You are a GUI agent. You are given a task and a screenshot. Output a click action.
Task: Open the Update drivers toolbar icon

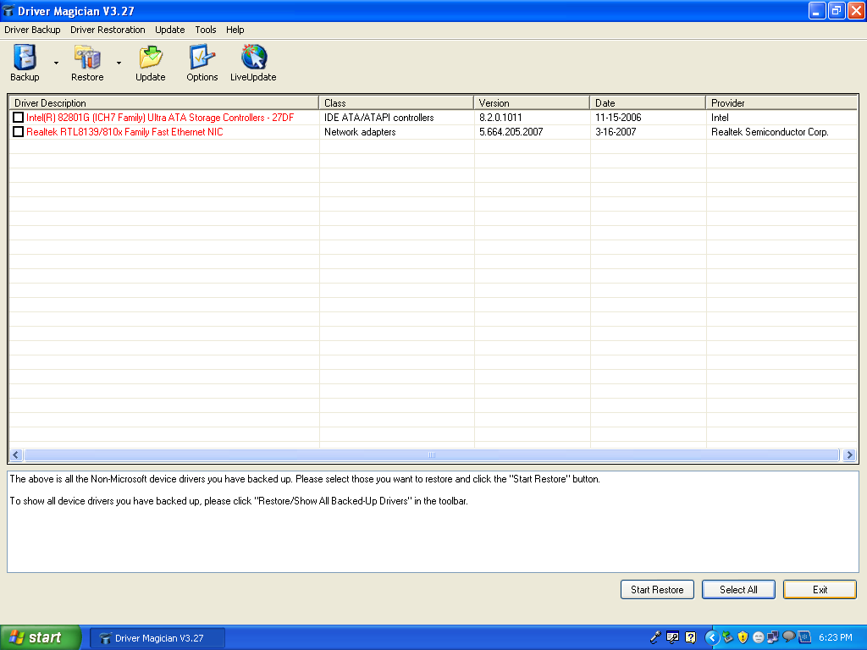click(x=151, y=63)
